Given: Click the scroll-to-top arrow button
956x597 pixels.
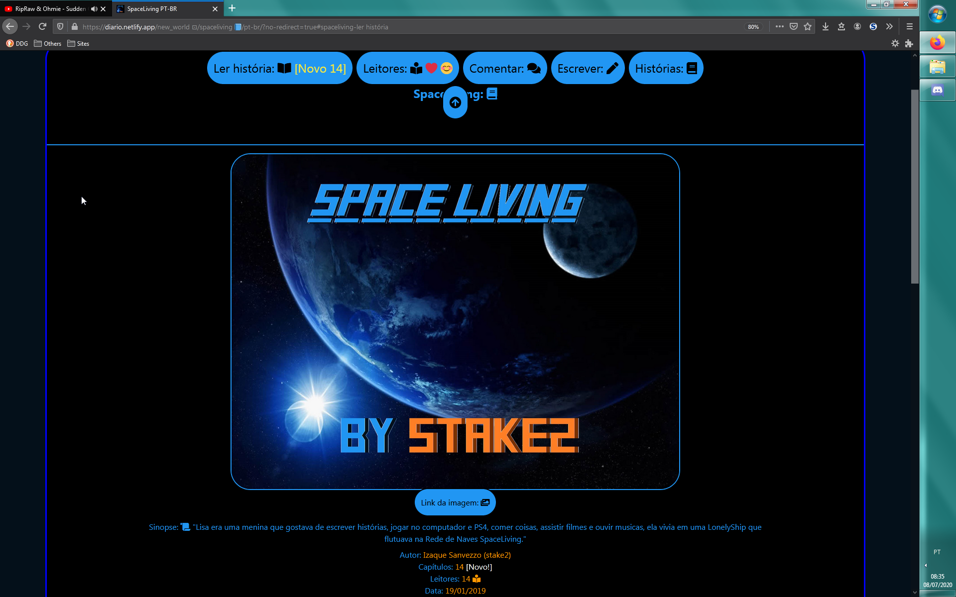Looking at the screenshot, I should [x=455, y=102].
